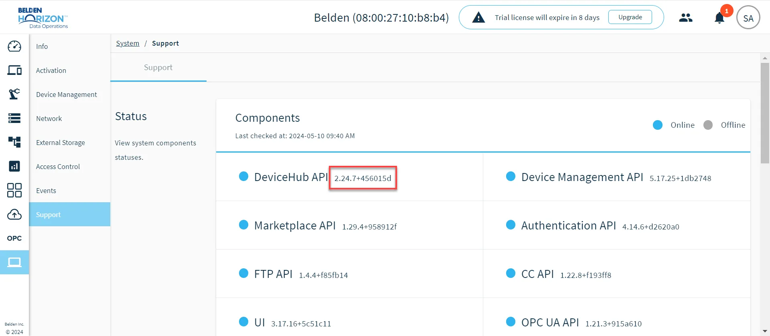Open the OPC section icon
Image resolution: width=770 pixels, height=336 pixels.
tap(14, 238)
